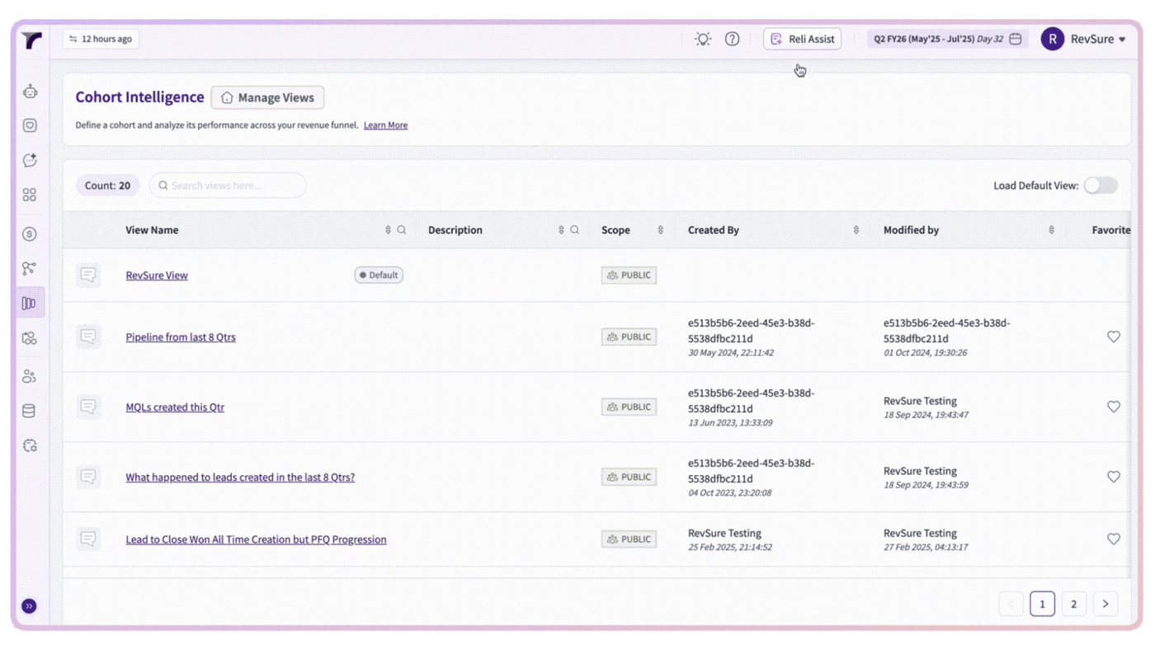Open Reli Assist
The width and height of the screenshot is (1155, 650).
click(802, 39)
